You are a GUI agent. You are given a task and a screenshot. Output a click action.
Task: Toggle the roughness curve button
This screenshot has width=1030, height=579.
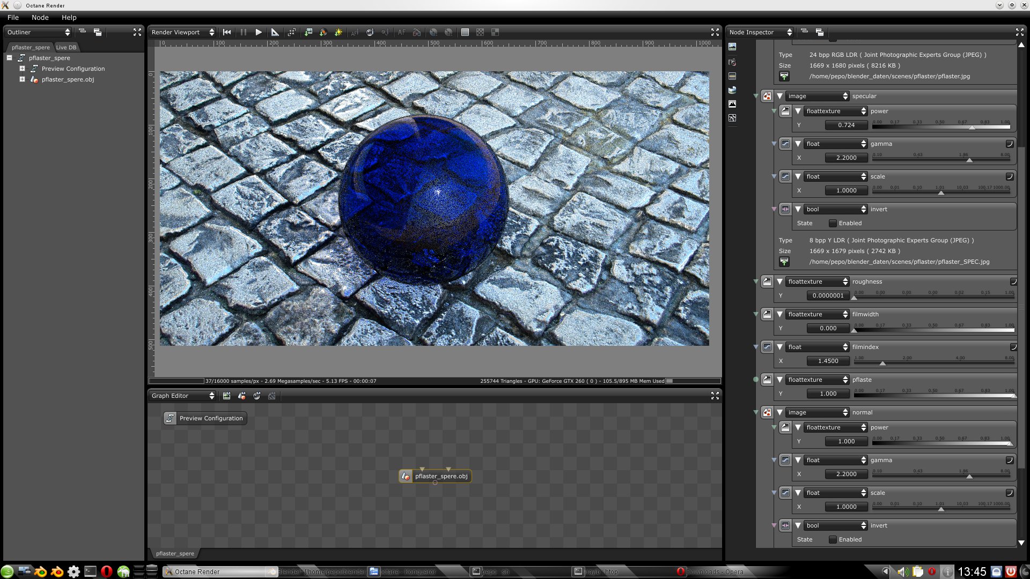(x=1013, y=281)
